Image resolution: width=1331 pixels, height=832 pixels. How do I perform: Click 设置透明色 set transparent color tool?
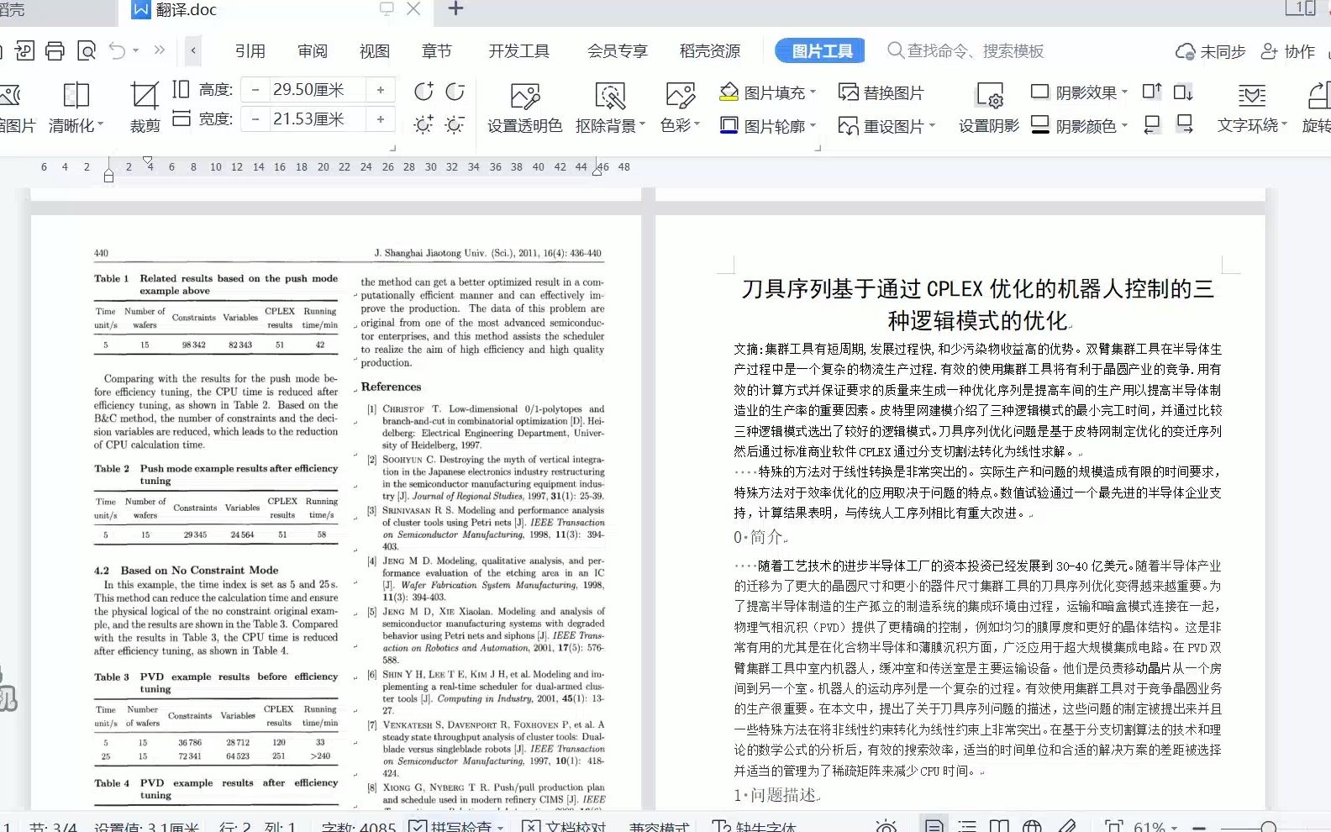pos(524,108)
